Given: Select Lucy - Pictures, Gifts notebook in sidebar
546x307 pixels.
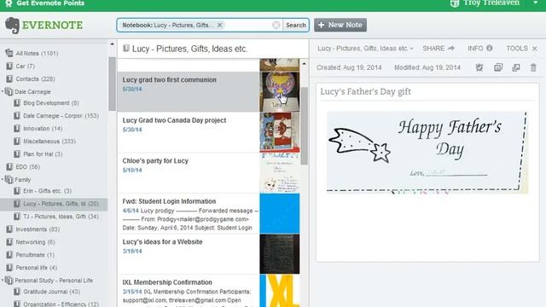Looking at the screenshot, I should [x=54, y=204].
